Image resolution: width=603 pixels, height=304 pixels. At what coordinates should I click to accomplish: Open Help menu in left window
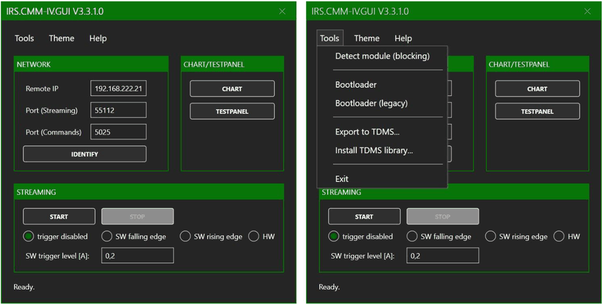point(98,39)
